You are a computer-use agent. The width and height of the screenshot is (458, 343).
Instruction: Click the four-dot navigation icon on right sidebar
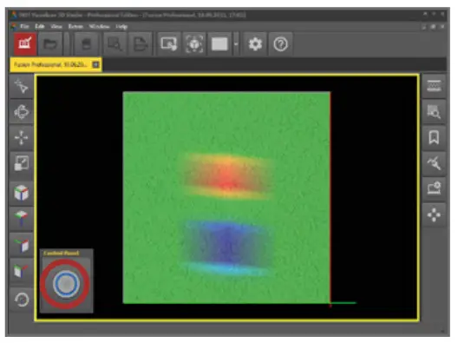(434, 215)
